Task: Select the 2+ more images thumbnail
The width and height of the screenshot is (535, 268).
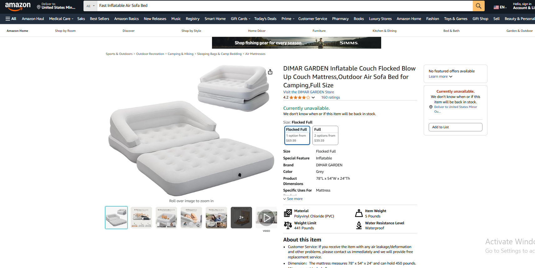Action: click(241, 217)
